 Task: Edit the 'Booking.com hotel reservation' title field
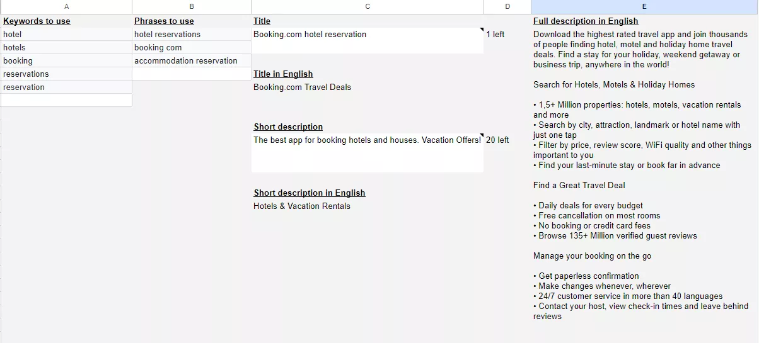pyautogui.click(x=368, y=41)
